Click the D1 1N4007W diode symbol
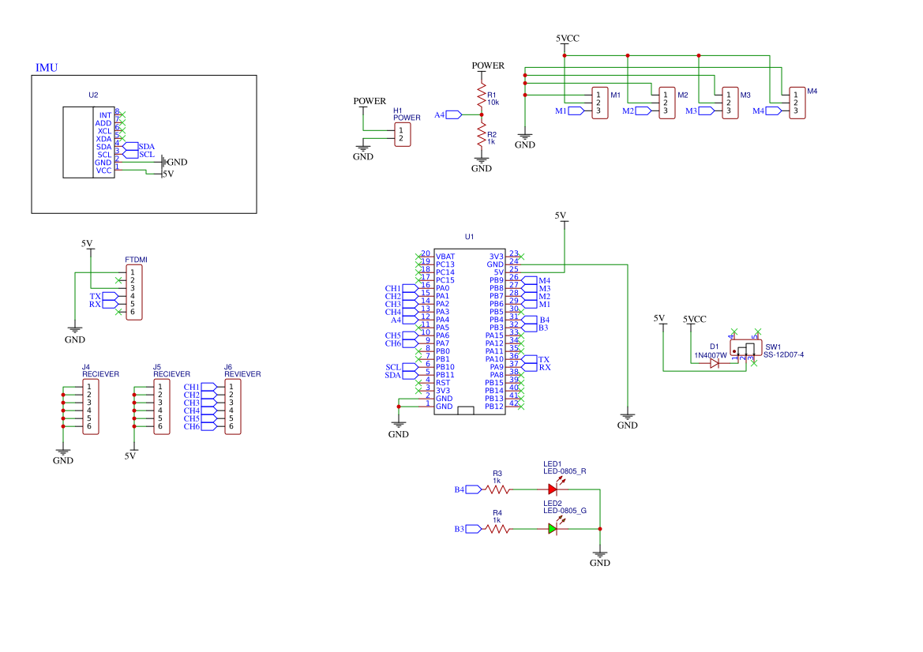The width and height of the screenshot is (923, 652). point(715,364)
